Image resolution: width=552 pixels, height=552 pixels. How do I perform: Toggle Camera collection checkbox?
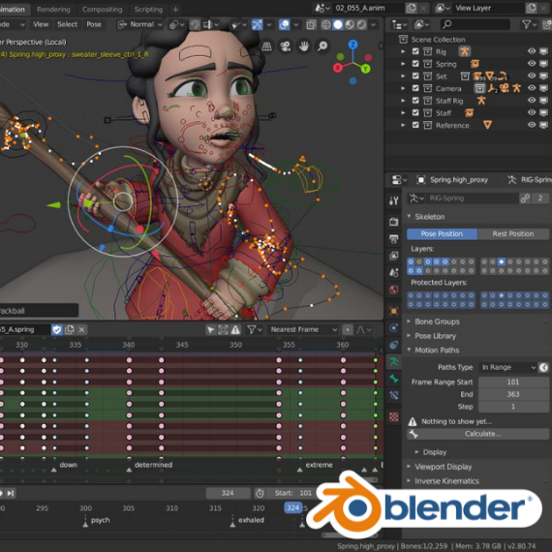(415, 88)
